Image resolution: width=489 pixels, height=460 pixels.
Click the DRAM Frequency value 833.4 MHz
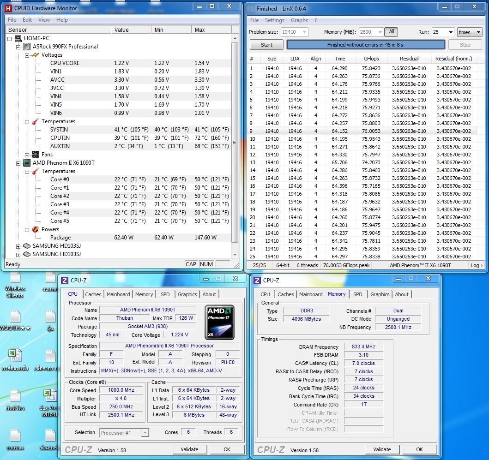[363, 346]
